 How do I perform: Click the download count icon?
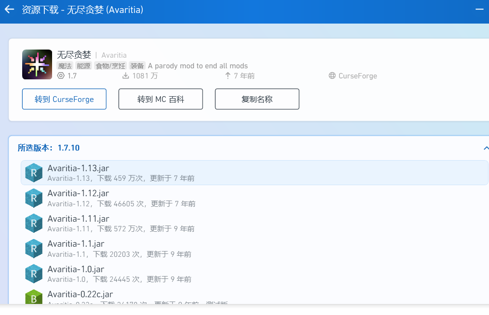(x=125, y=76)
